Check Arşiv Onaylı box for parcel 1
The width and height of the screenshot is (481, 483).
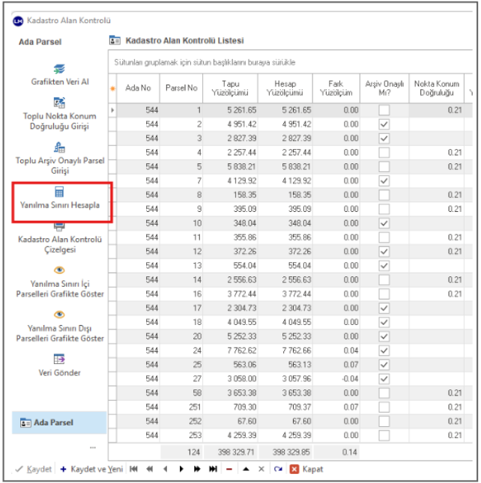384,110
